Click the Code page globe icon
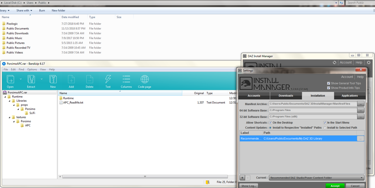 click(x=144, y=79)
